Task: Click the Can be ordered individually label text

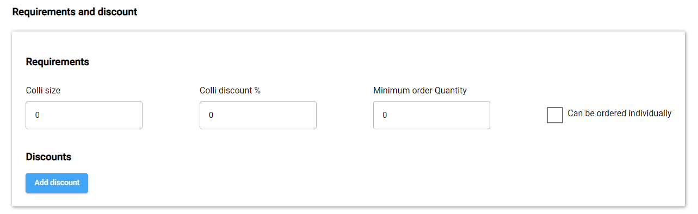Action: pyautogui.click(x=619, y=114)
